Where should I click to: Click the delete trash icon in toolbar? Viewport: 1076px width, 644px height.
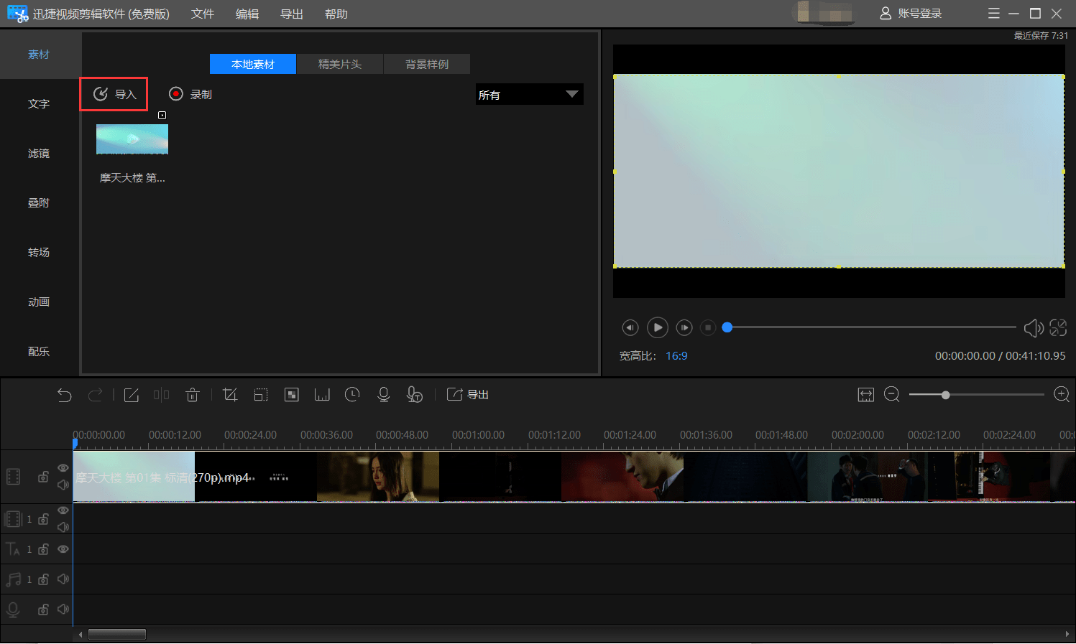(193, 395)
